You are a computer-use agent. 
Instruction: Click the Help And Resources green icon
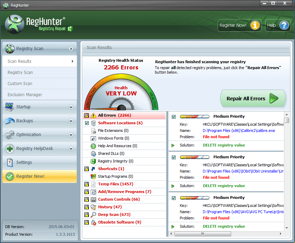pos(93,146)
